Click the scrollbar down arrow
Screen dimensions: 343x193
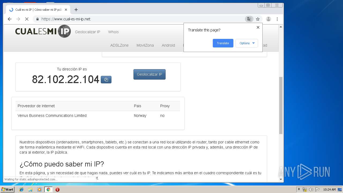[x=281, y=179]
